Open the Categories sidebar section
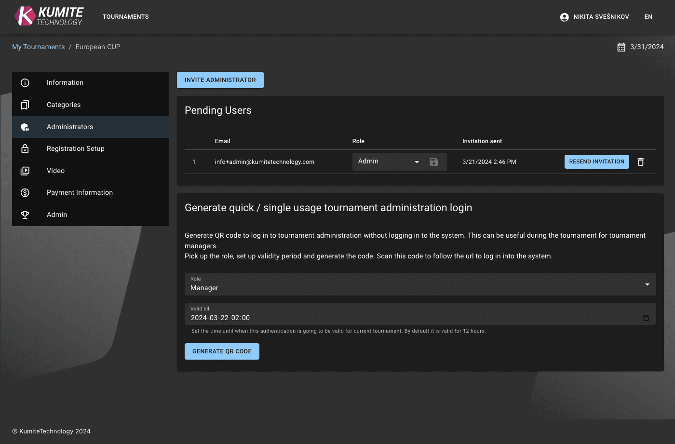The width and height of the screenshot is (675, 444). (x=64, y=105)
